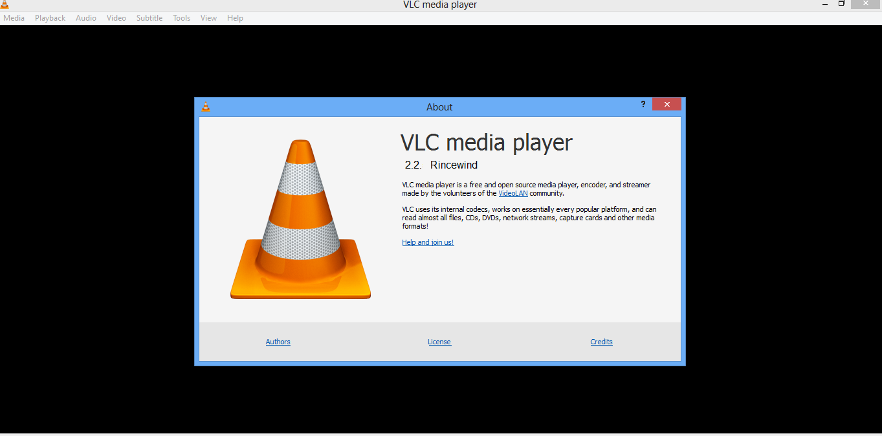This screenshot has height=436, width=882.
Task: Open the Video menu
Action: [116, 18]
